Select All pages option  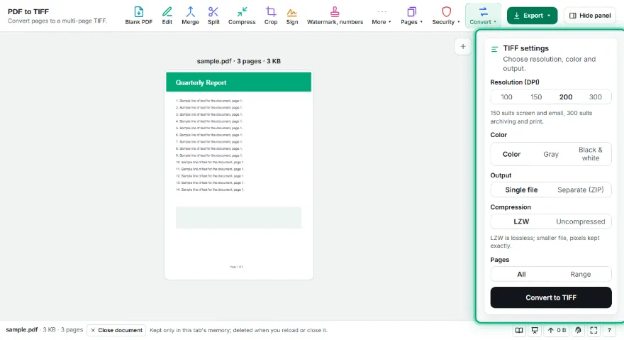521,274
